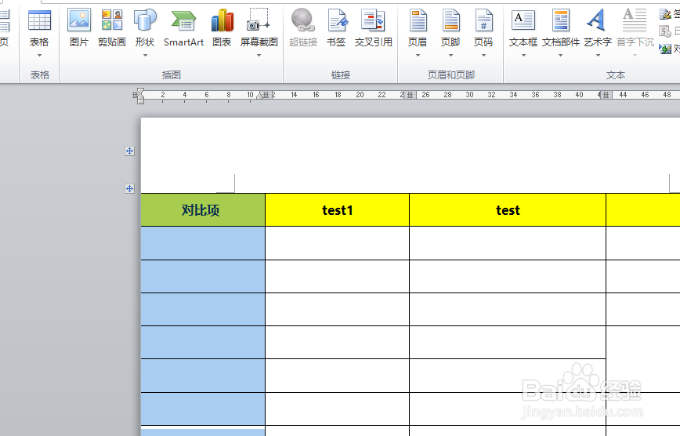Expand the 屏幕截图 dropdown arrow
Viewport: 680px width, 436px height.
tap(259, 55)
